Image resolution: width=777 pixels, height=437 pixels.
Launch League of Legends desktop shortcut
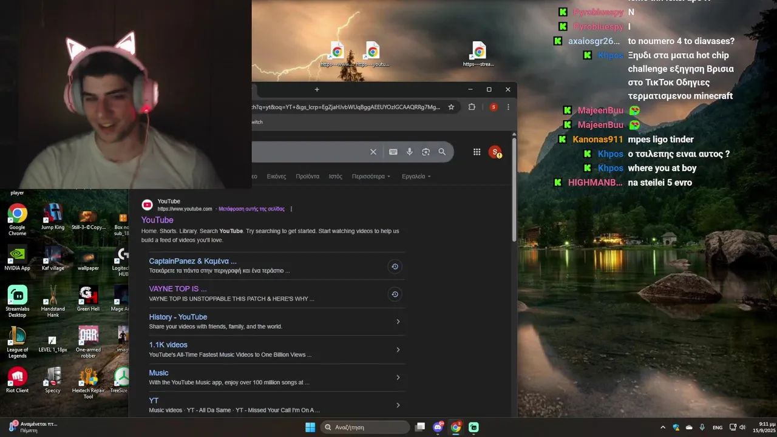click(17, 342)
